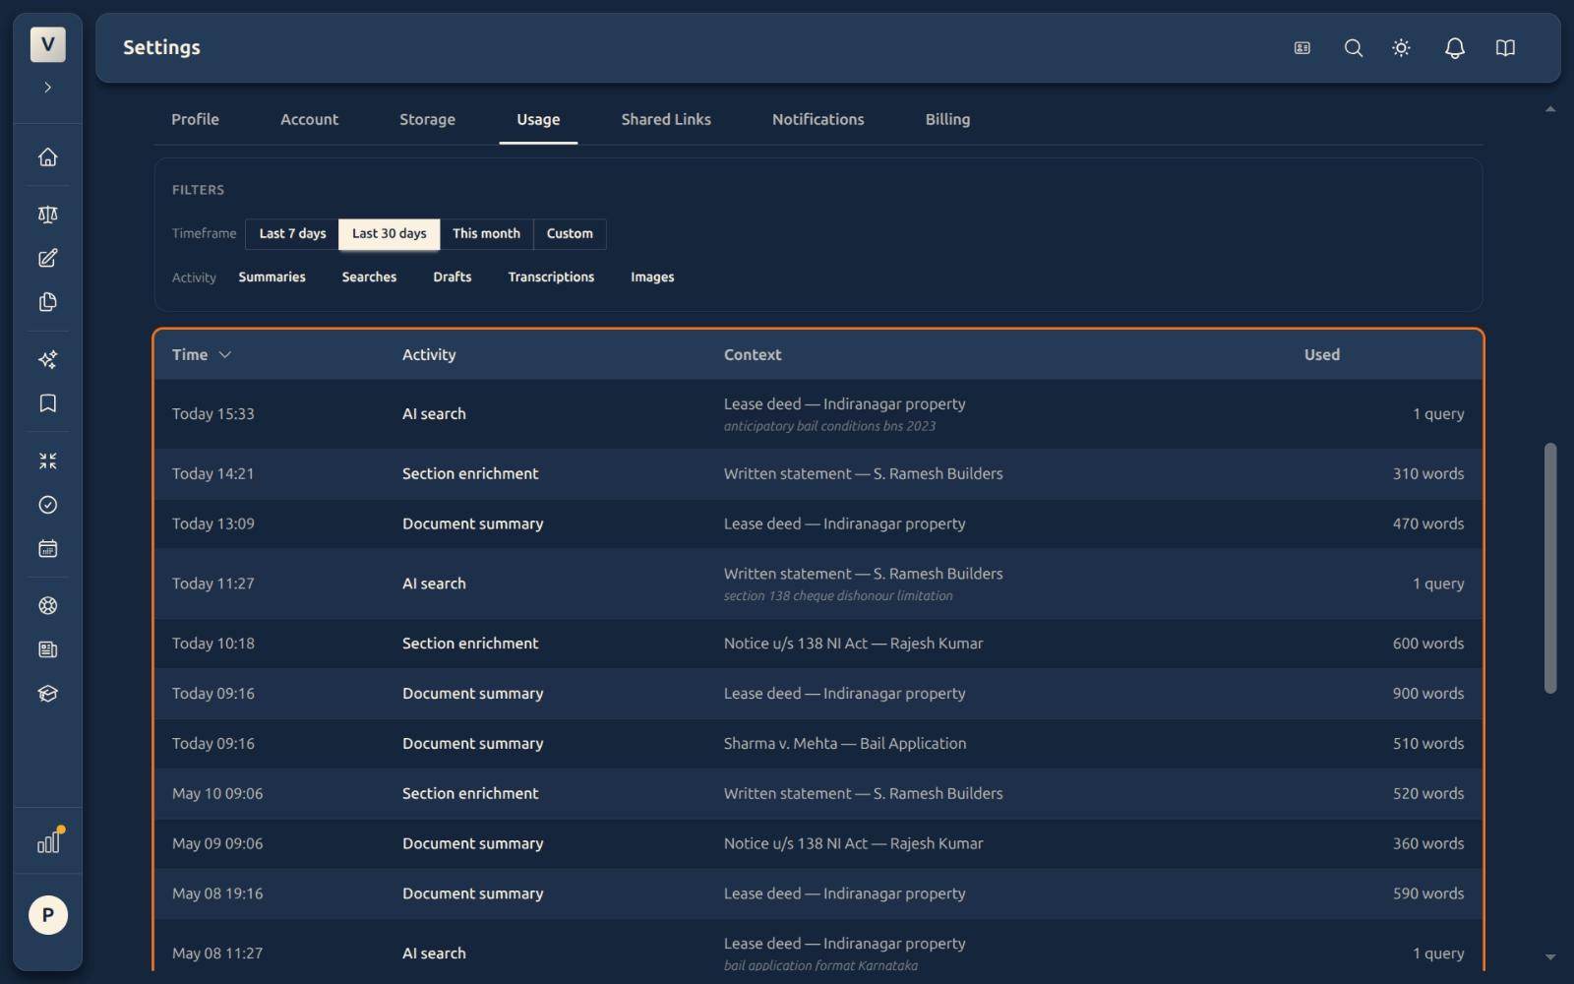Image resolution: width=1574 pixels, height=984 pixels.
Task: Choose the Custom timeframe option
Action: [x=570, y=233]
